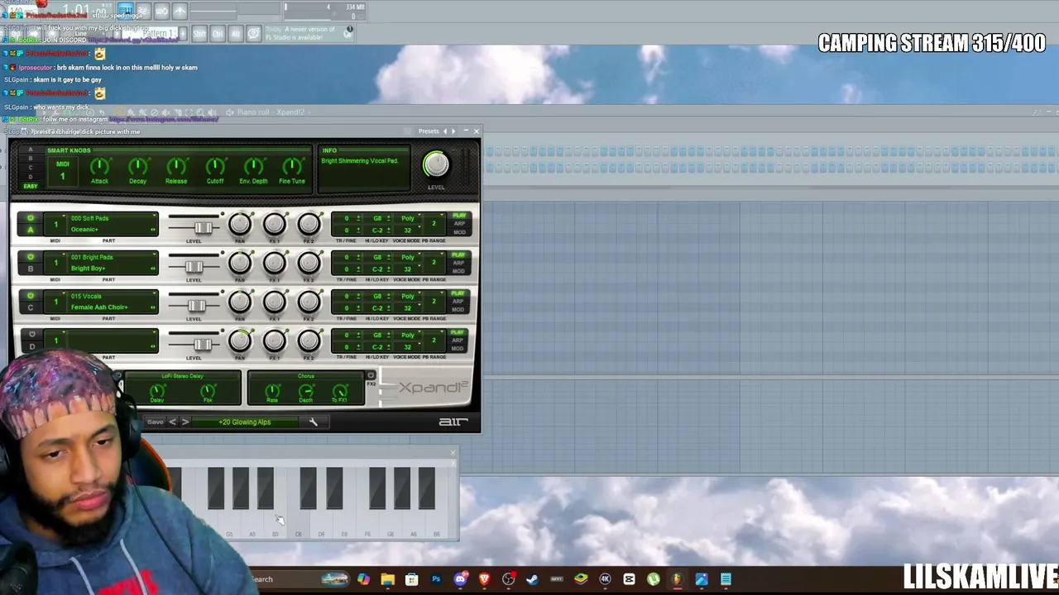
Task: Load next Xpand!2 patch arrow
Action: 185,422
